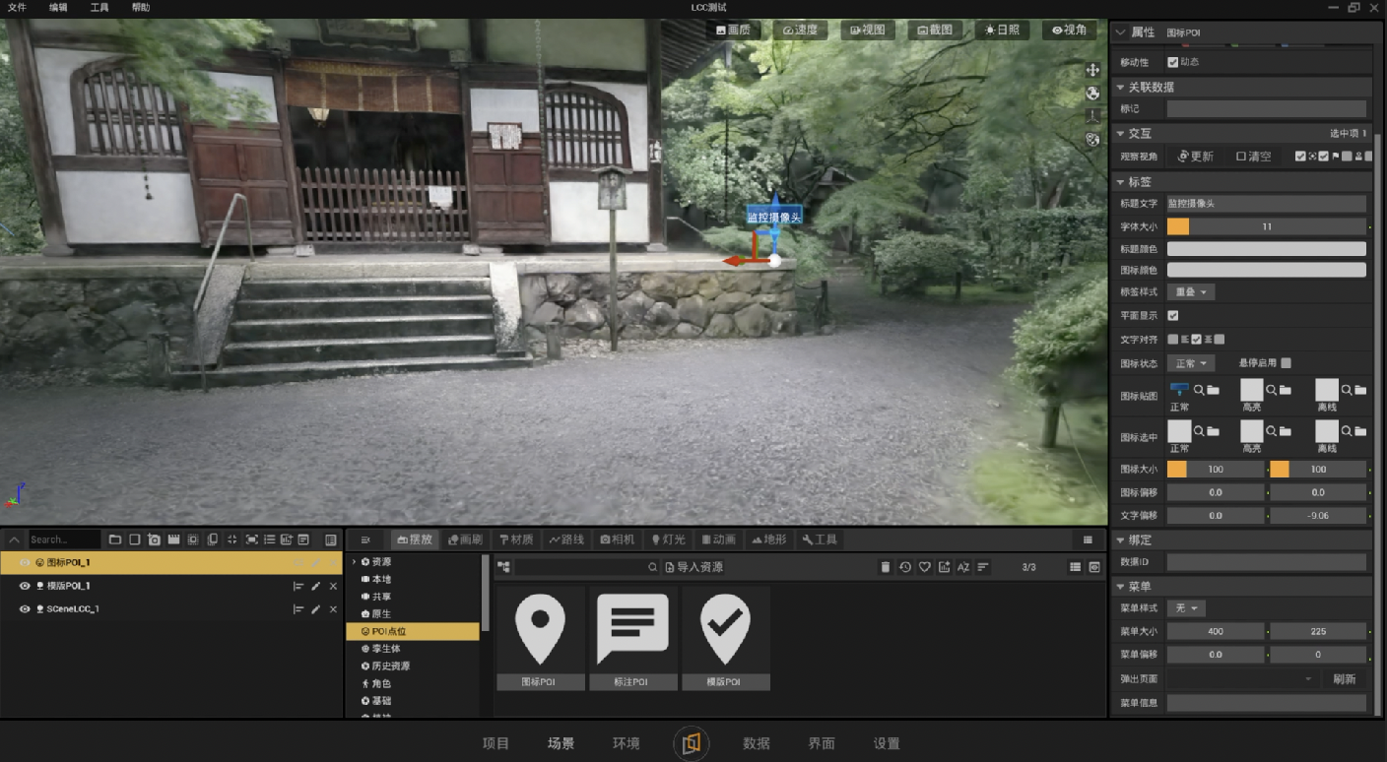
Task: Click the outliner Search field
Action: click(x=64, y=540)
